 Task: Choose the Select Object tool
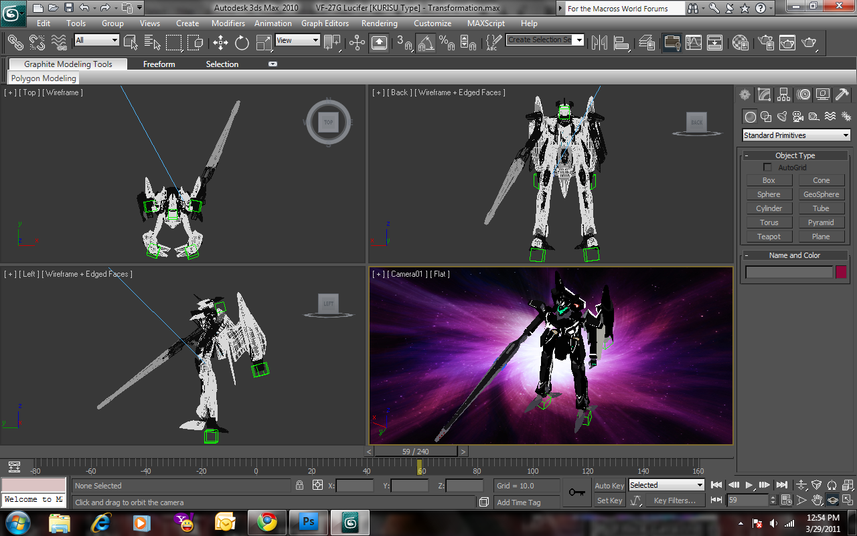[x=131, y=42]
